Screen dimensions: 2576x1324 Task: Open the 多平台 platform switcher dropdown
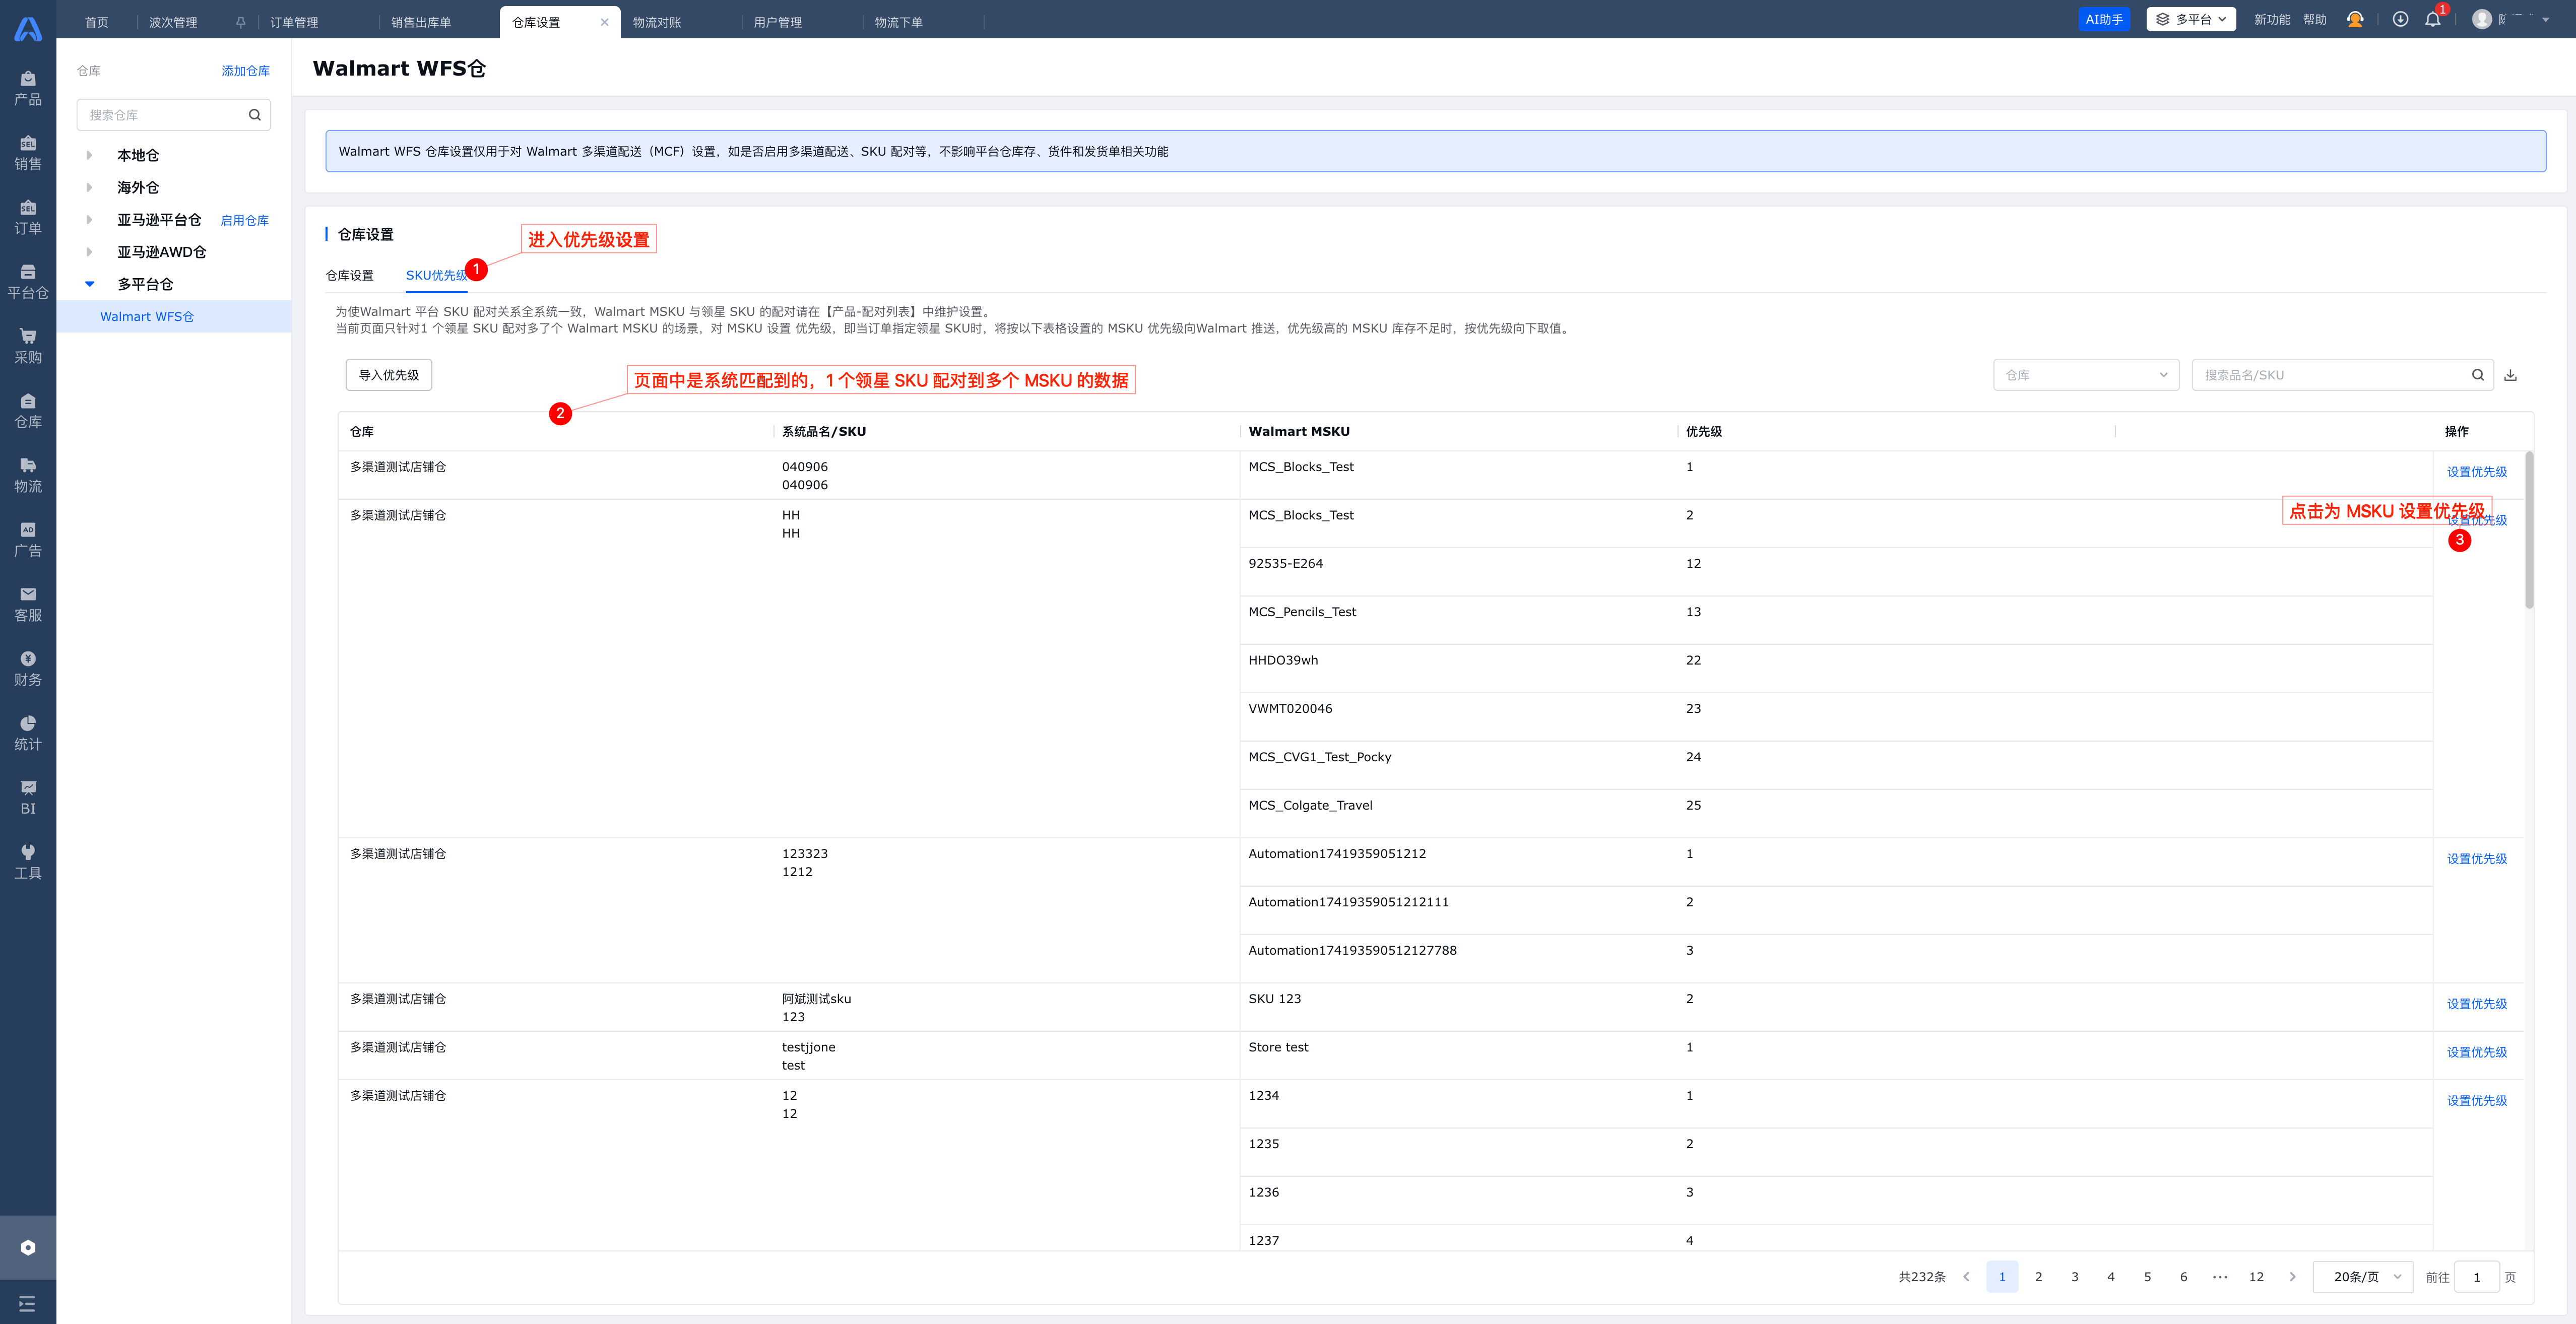[x=2191, y=19]
